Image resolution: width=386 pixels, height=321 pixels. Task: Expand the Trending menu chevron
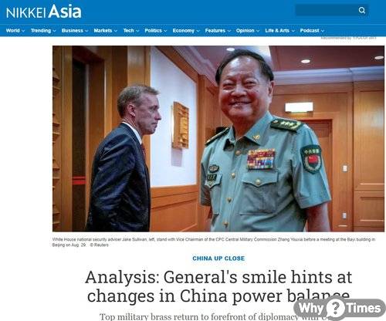pos(54,31)
